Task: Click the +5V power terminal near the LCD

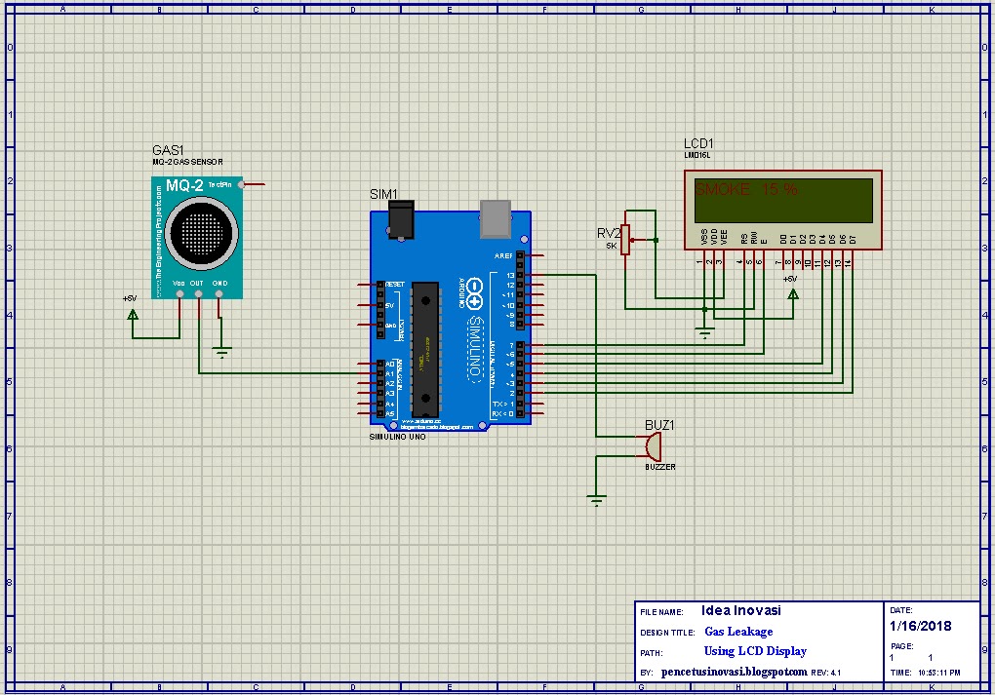Action: (792, 292)
